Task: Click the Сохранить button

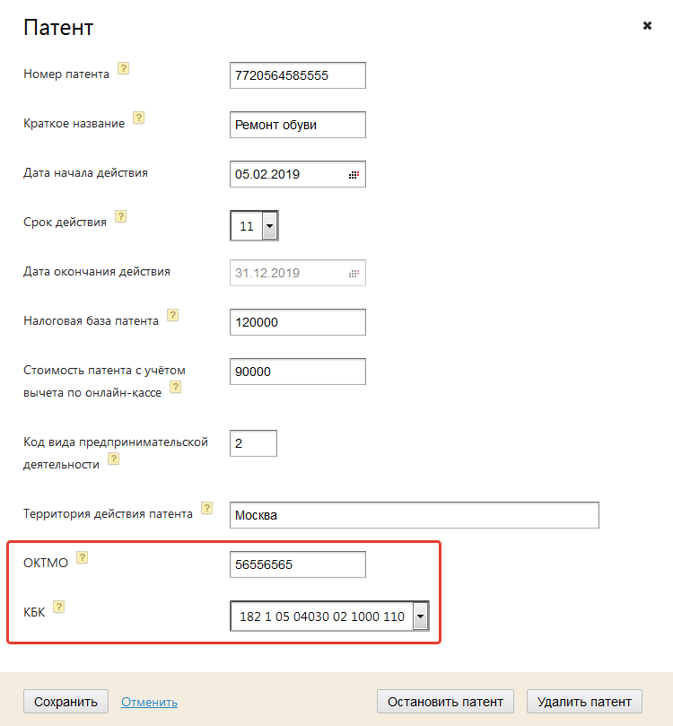Action: 66,702
